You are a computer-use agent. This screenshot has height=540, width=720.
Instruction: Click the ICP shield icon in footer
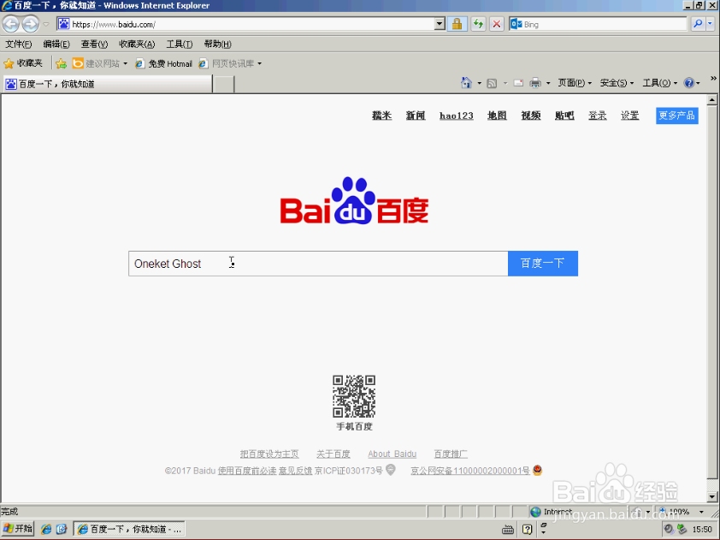tap(390, 470)
